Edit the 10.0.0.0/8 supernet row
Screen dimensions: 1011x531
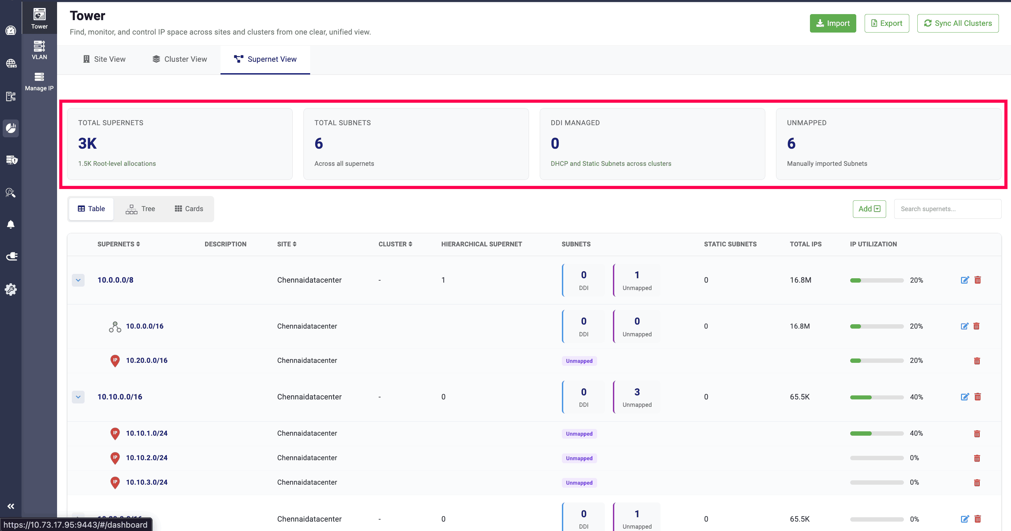[x=964, y=280]
